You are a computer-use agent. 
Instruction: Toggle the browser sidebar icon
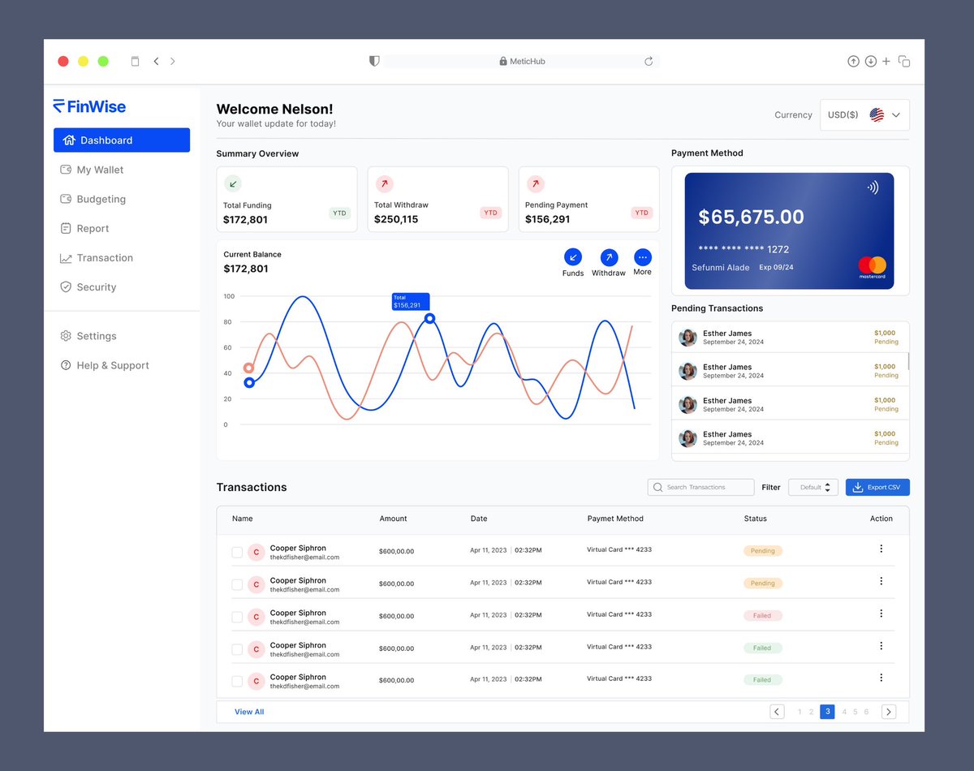point(136,61)
